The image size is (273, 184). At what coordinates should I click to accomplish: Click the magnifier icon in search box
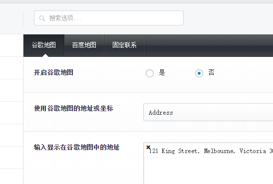pos(42,18)
